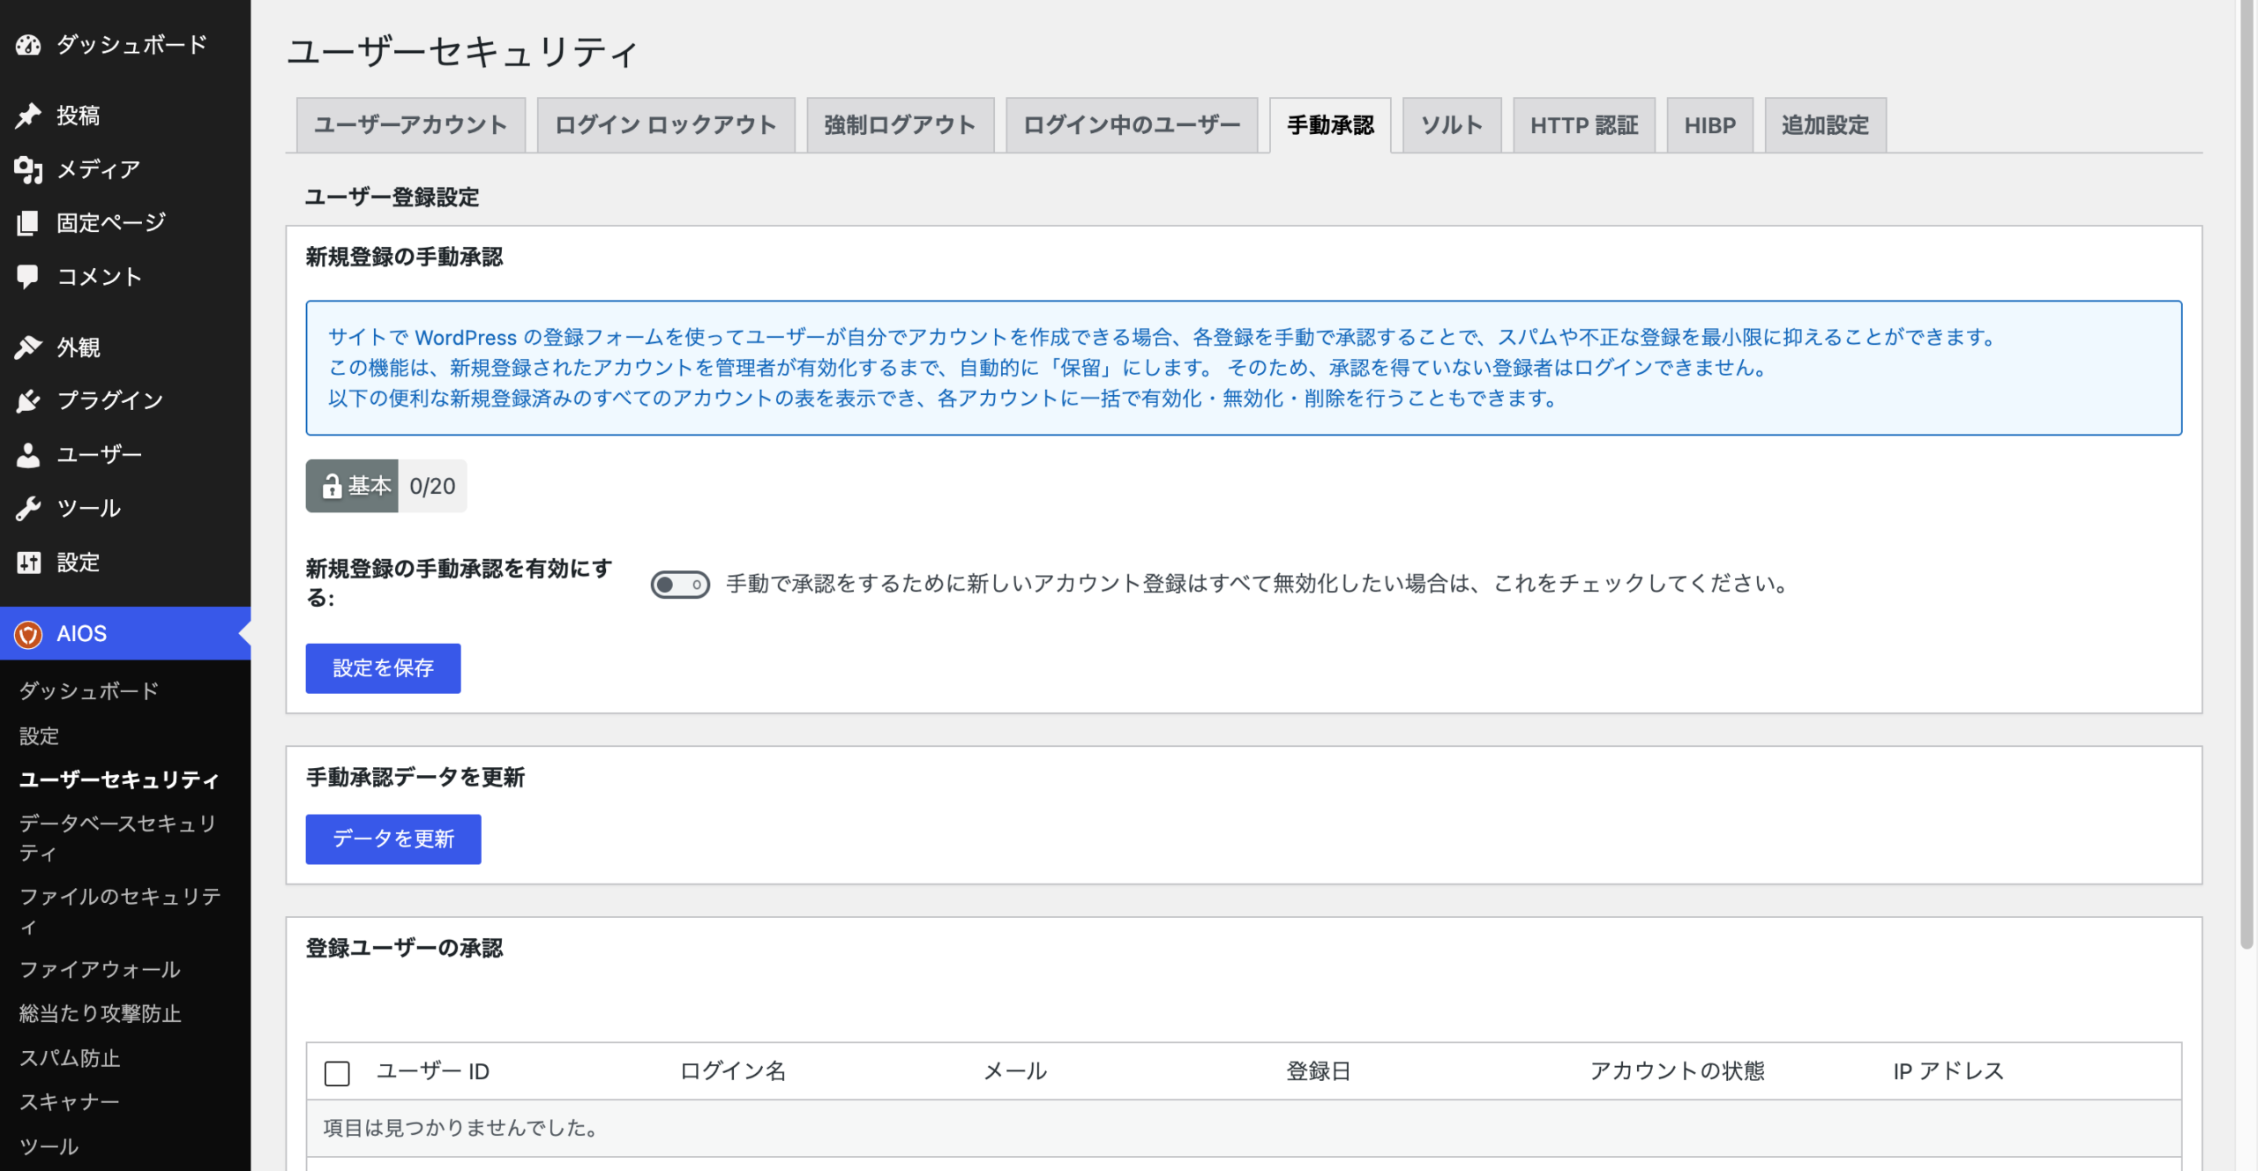Viewport: 2258px width, 1171px height.
Task: Open ファイアウォール submenu link
Action: pyautogui.click(x=100, y=970)
